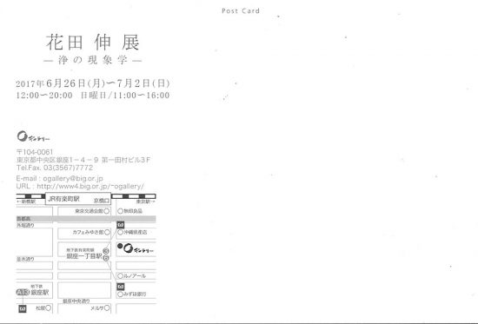This screenshot has width=478, height=324.
Task: Click the gray 首都高 expressway band
Action: coord(86,219)
